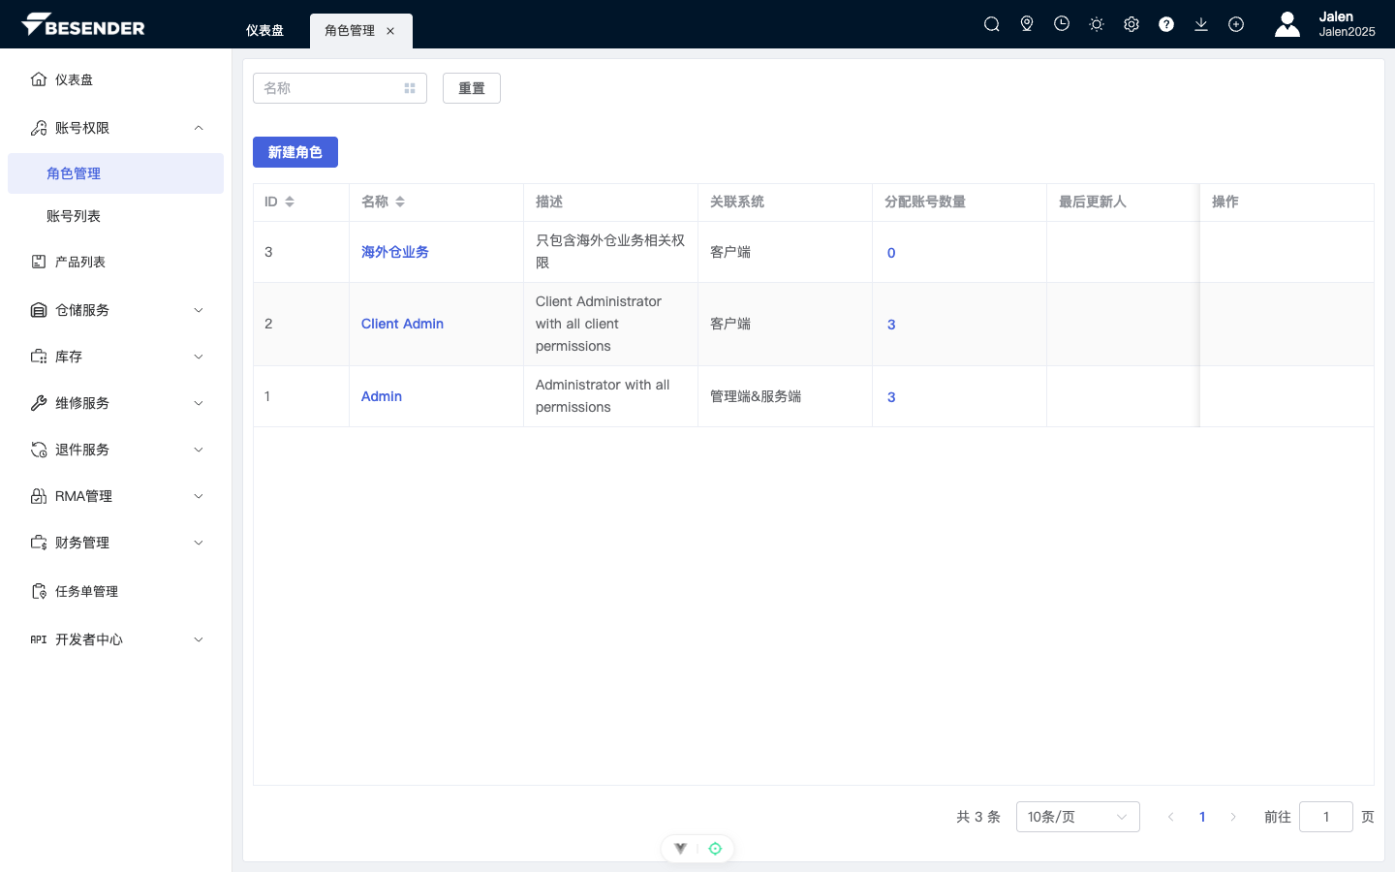Select 角色管理 in the sidebar
The image size is (1395, 872).
pos(116,173)
